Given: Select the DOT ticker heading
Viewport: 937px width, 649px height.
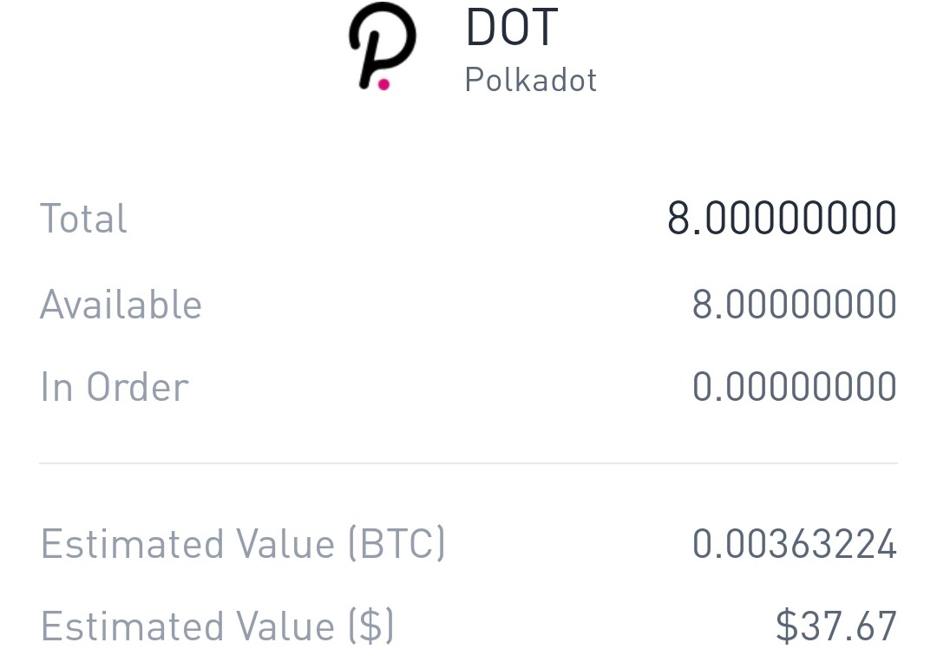Looking at the screenshot, I should 512,27.
